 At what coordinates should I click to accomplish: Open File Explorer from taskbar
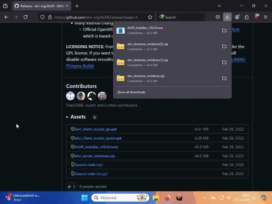(x=156, y=198)
